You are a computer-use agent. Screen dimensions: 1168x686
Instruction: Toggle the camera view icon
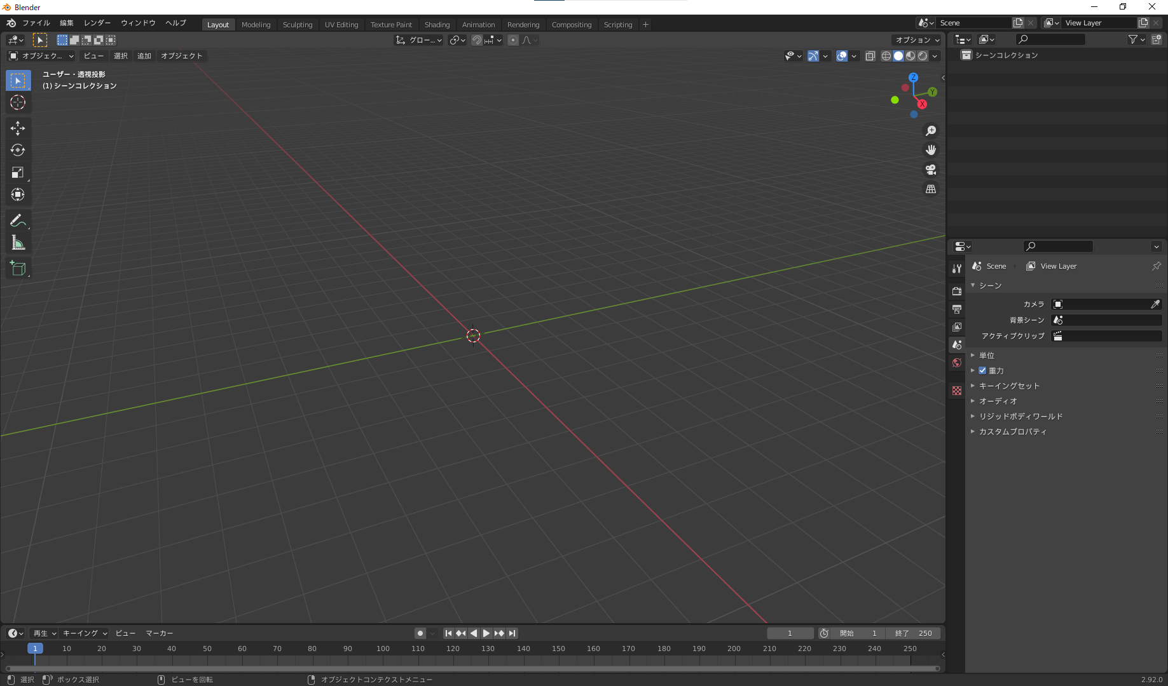click(931, 170)
